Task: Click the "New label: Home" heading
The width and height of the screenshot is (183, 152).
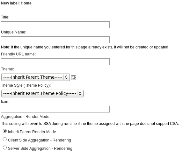Action: pyautogui.click(x=16, y=3)
